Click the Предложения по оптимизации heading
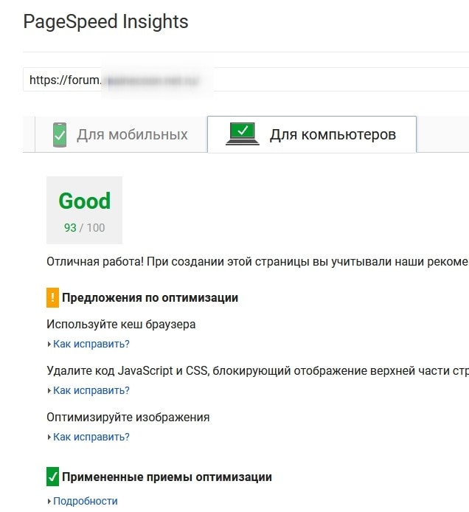Screen dimensions: 469x512 tap(150, 298)
